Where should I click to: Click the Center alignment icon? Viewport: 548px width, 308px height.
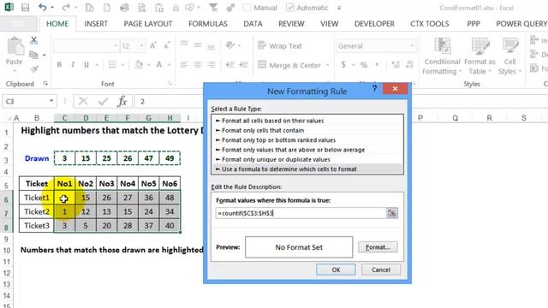(198, 65)
